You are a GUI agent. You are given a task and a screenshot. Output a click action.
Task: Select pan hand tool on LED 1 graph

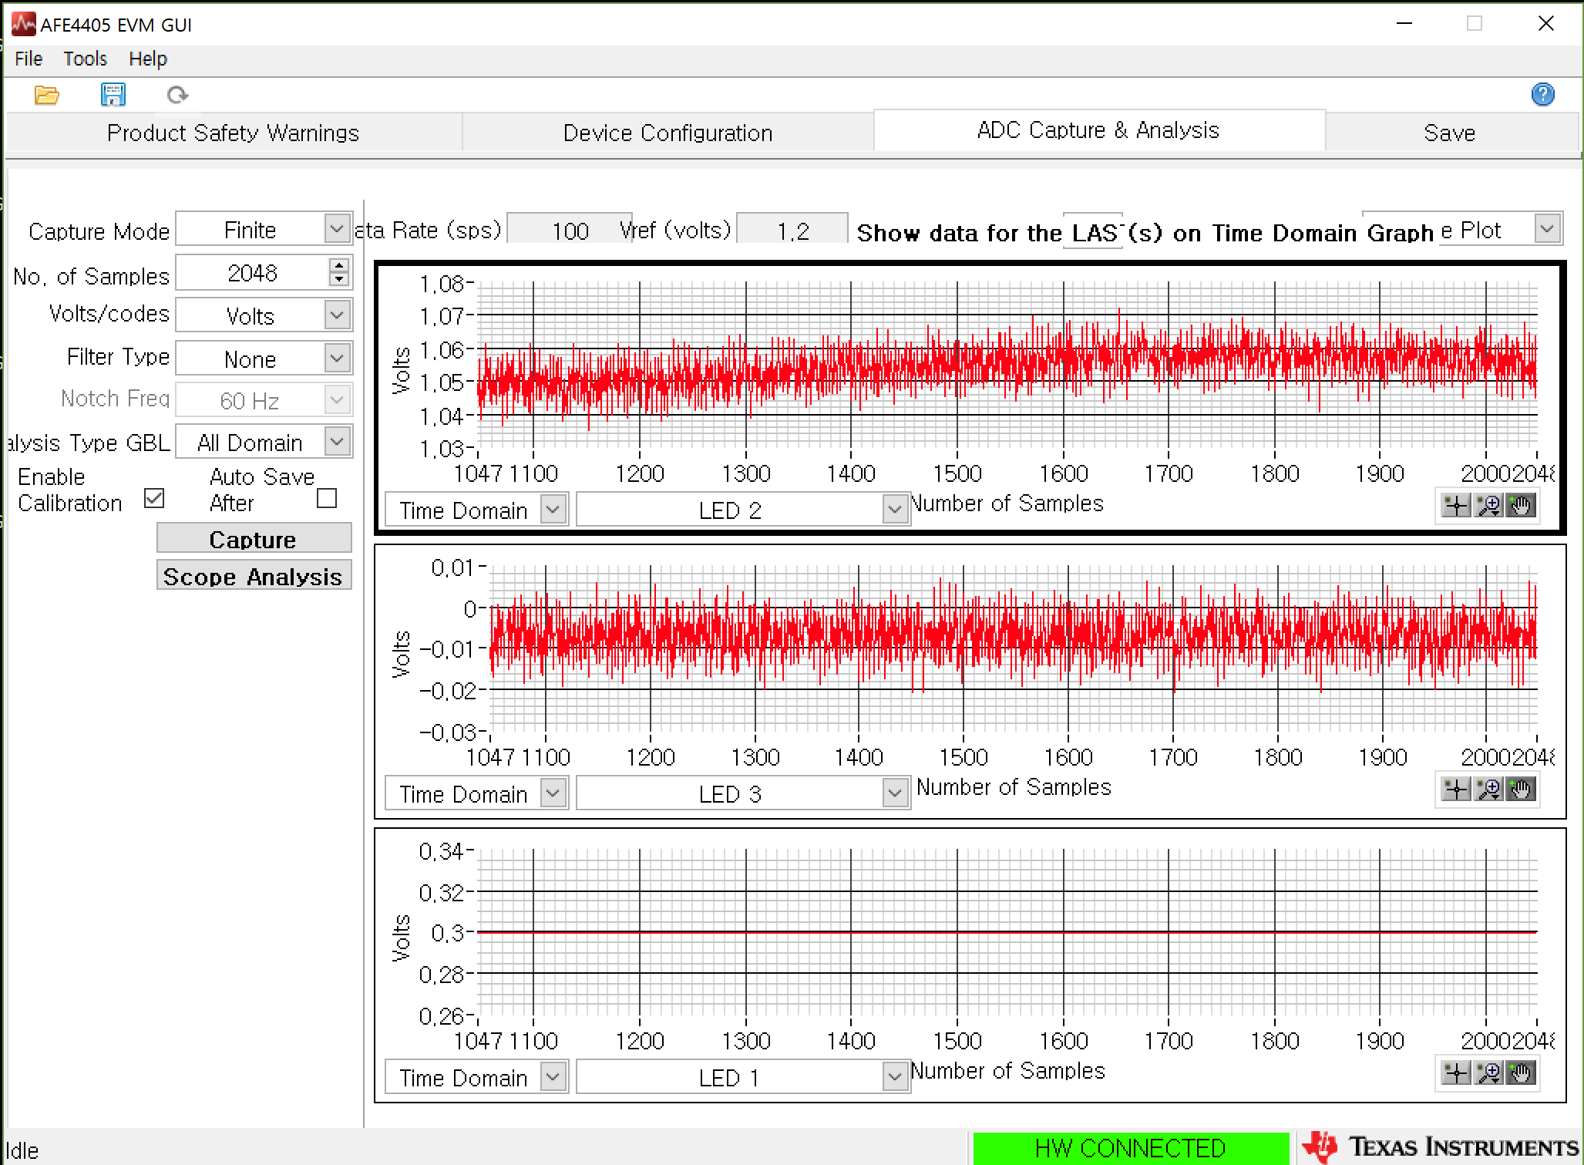[x=1521, y=1073]
